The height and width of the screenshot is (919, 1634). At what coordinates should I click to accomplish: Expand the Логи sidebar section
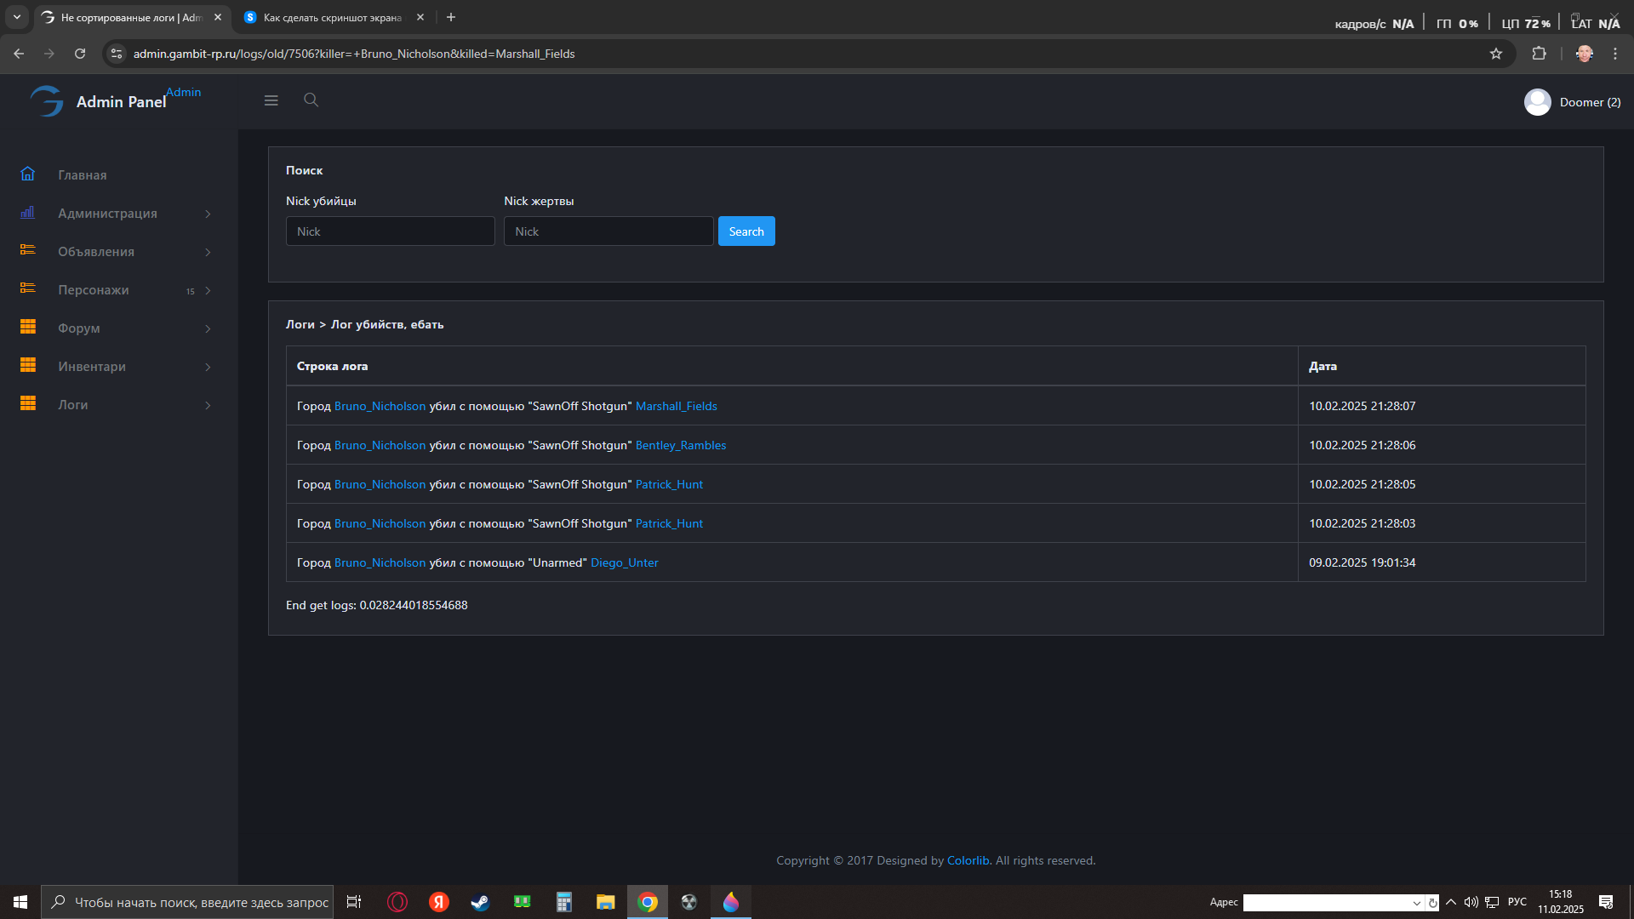[x=73, y=405]
